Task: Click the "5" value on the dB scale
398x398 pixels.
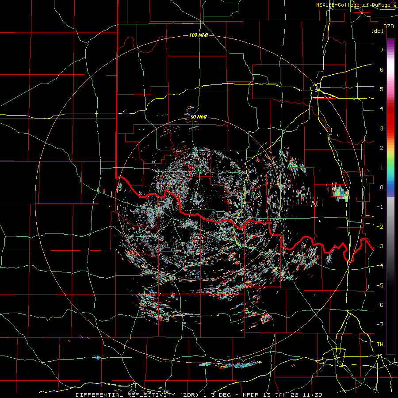Action: click(382, 89)
